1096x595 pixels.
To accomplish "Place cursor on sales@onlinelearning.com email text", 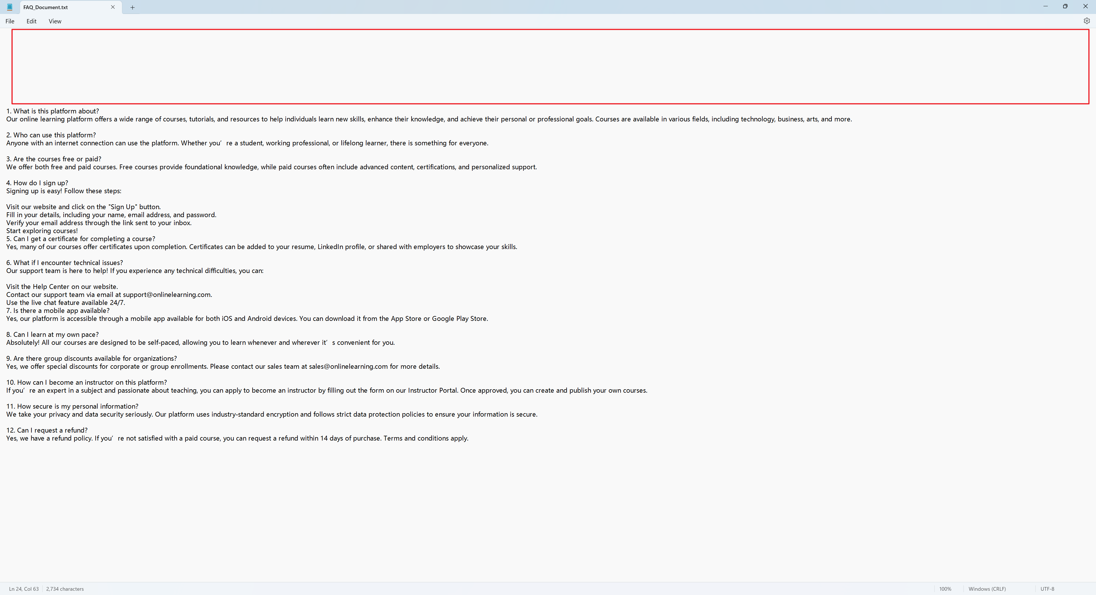I will (348, 366).
